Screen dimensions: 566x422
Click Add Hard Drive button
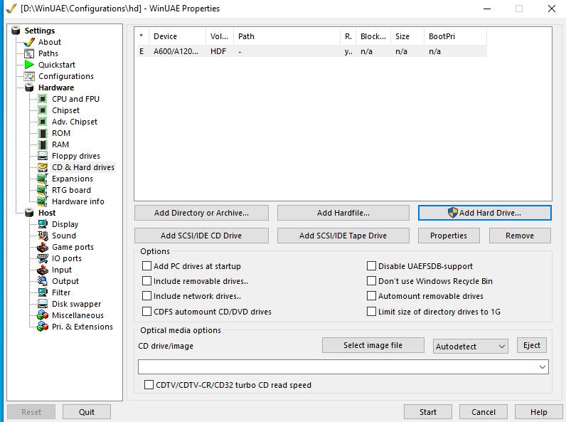pos(484,213)
